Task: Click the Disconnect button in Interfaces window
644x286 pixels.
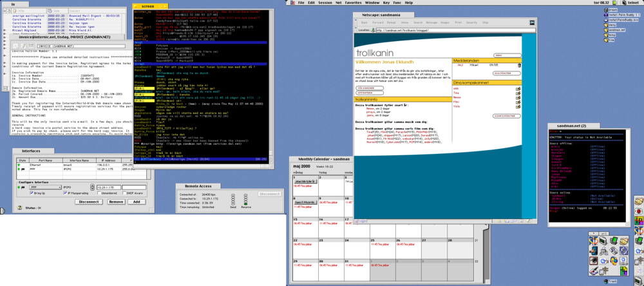Action: [88, 202]
